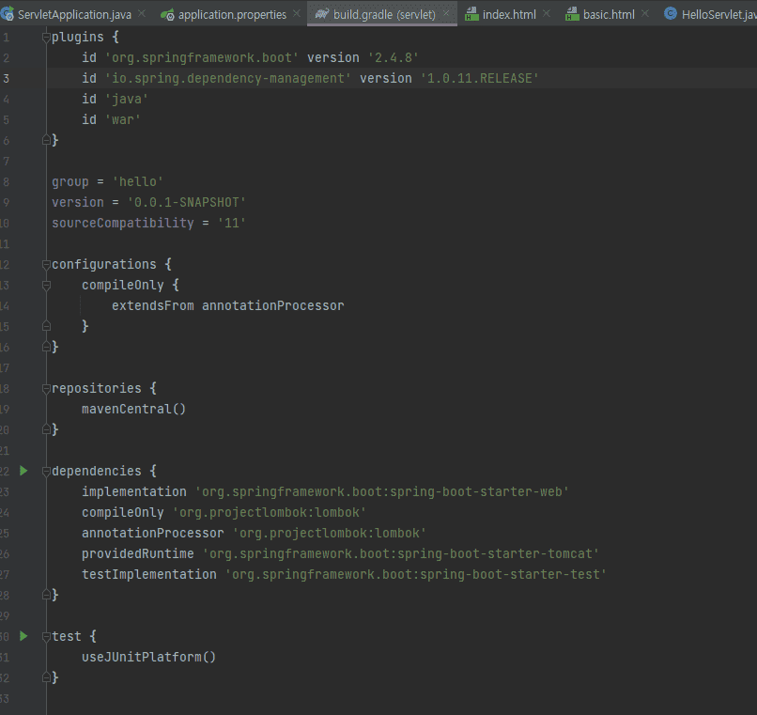Close the application.properties tab
Viewport: 757px width, 715px height.
pos(297,13)
